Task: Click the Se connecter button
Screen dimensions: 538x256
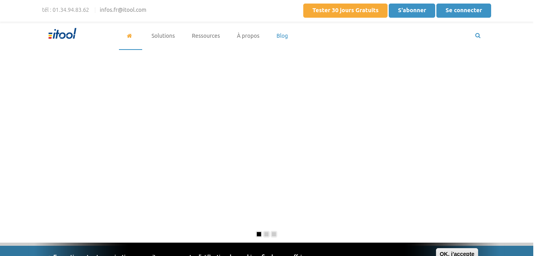Action: coord(464,11)
